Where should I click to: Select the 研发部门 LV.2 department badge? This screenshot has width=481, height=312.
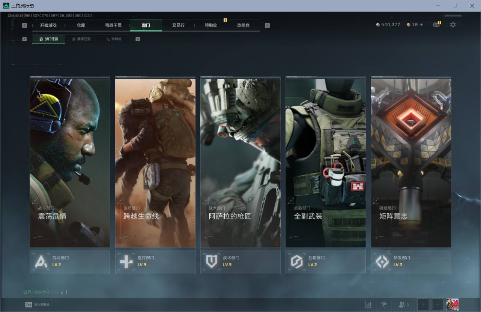(x=411, y=261)
